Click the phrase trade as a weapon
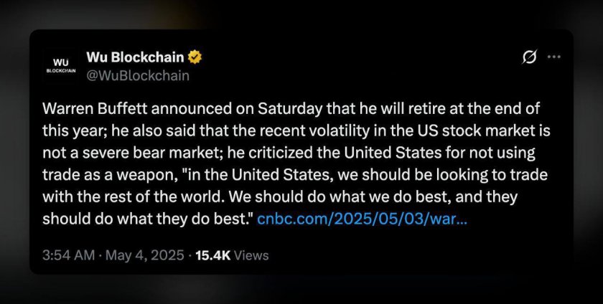Screen dimensions: 603x304 [108, 175]
